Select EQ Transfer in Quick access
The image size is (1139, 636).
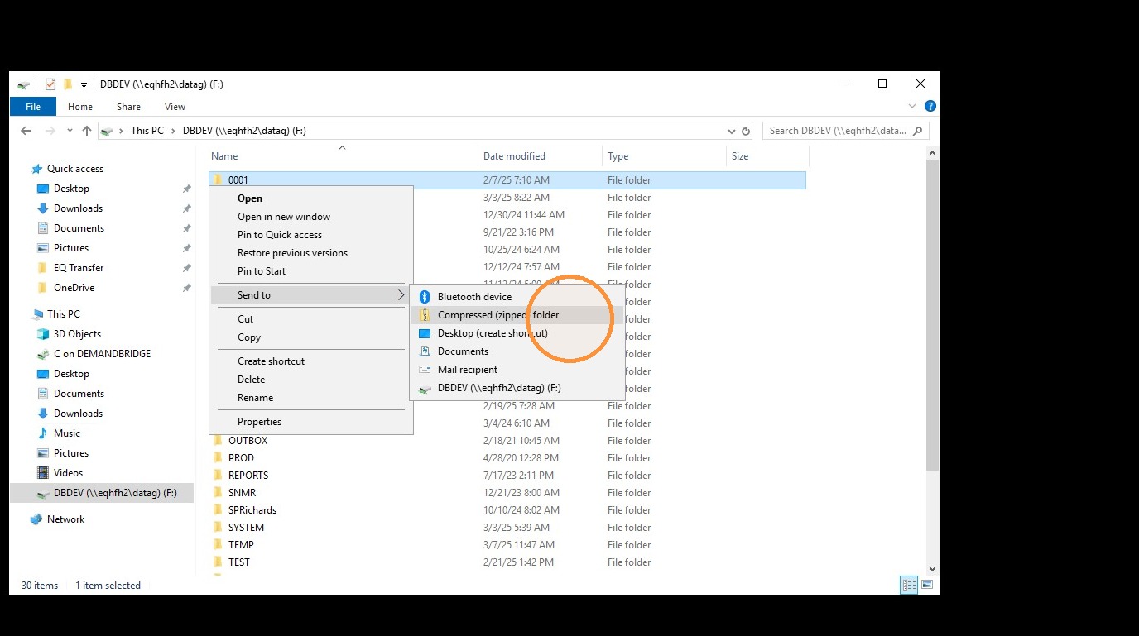click(x=79, y=268)
